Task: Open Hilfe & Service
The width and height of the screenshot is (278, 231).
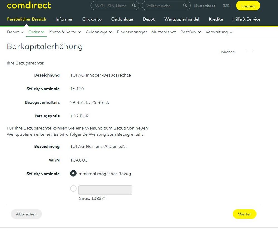Action: pyautogui.click(x=246, y=19)
